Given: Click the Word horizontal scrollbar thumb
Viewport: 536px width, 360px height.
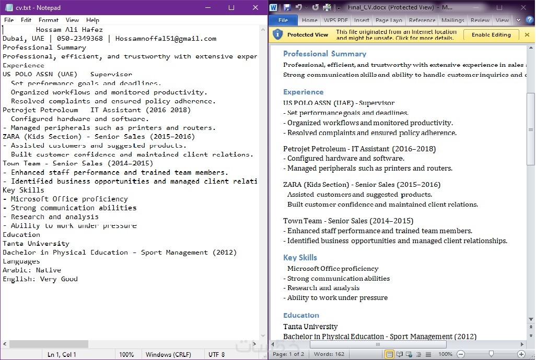Looking at the screenshot, I should pyautogui.click(x=378, y=344).
